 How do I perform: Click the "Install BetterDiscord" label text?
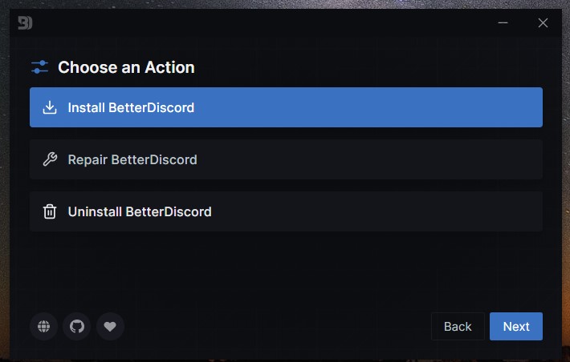[131, 108]
